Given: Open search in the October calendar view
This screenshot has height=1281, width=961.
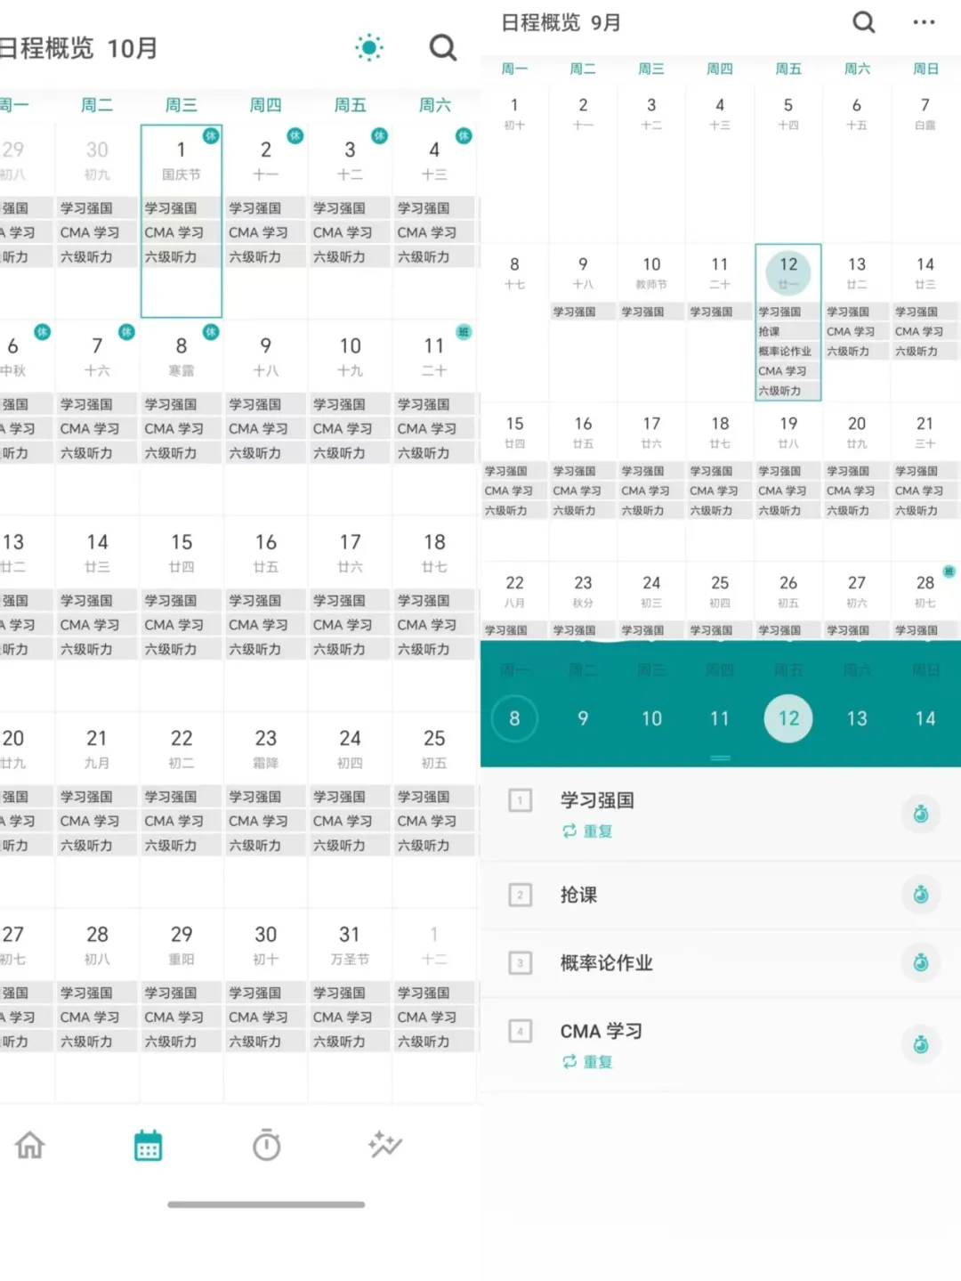Looking at the screenshot, I should tap(442, 47).
